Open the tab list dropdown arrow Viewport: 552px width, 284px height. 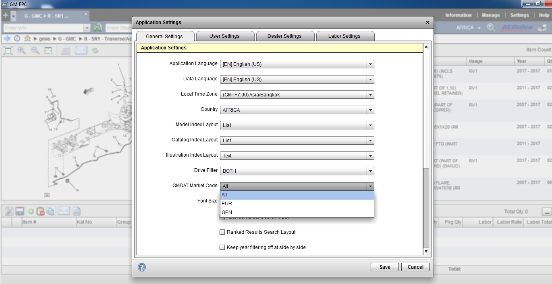point(13,16)
